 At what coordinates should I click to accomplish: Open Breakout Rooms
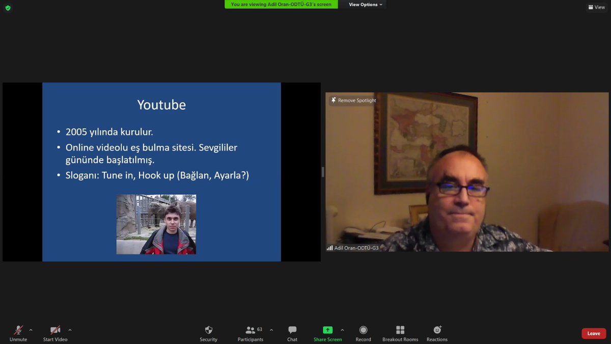pyautogui.click(x=400, y=334)
